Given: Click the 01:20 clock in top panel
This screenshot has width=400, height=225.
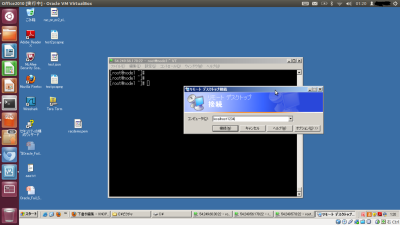Looking at the screenshot, I should (x=361, y=3).
